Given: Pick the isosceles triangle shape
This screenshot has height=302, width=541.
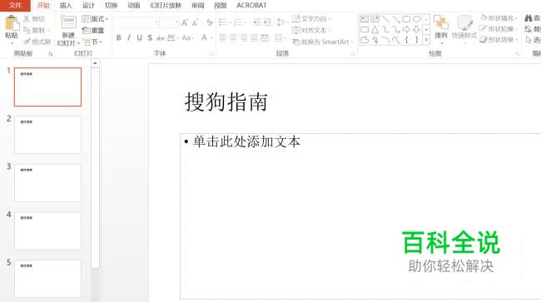Looking at the screenshot, I should click(375, 30).
